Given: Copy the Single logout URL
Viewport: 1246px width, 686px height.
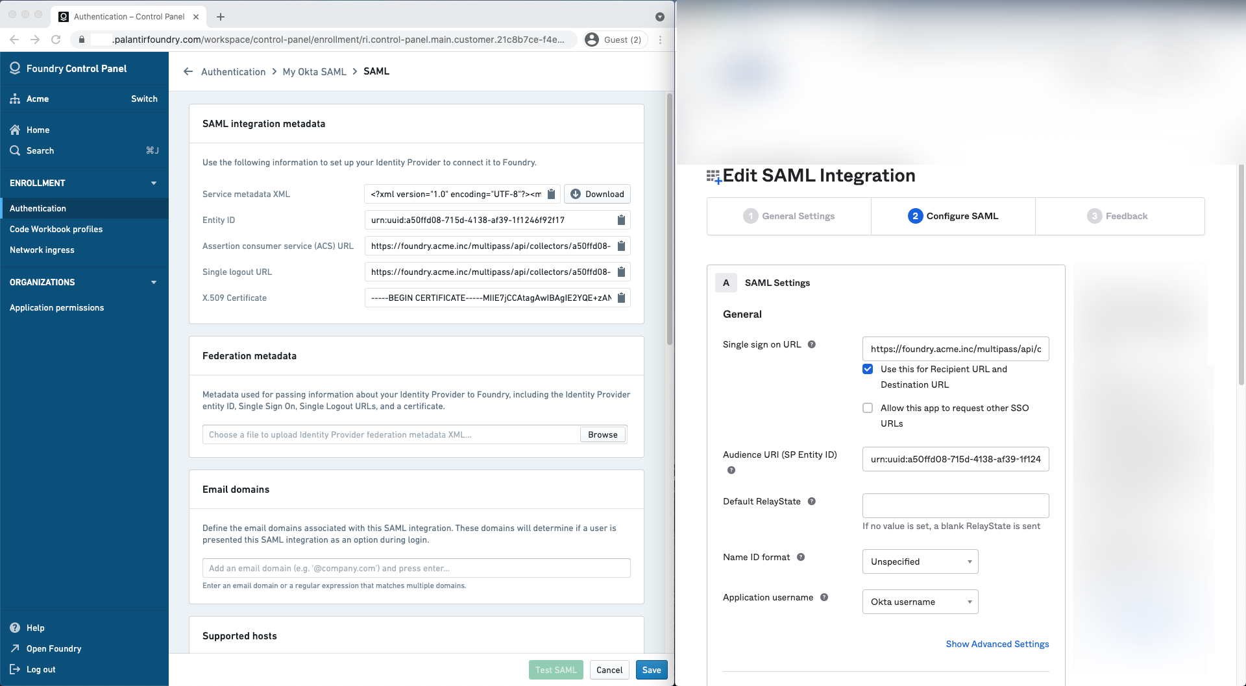Looking at the screenshot, I should point(621,272).
